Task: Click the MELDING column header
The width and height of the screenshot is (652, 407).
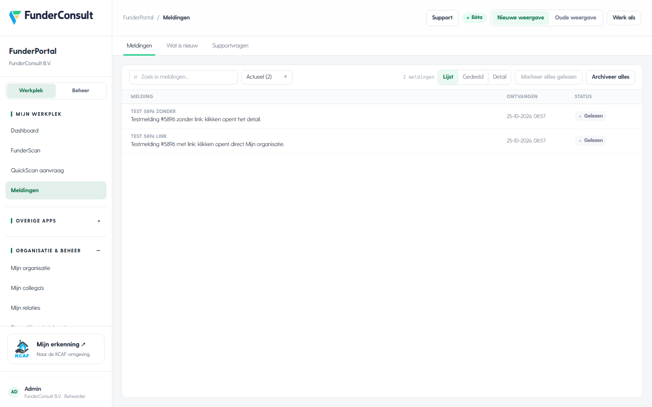Action: pyautogui.click(x=142, y=96)
